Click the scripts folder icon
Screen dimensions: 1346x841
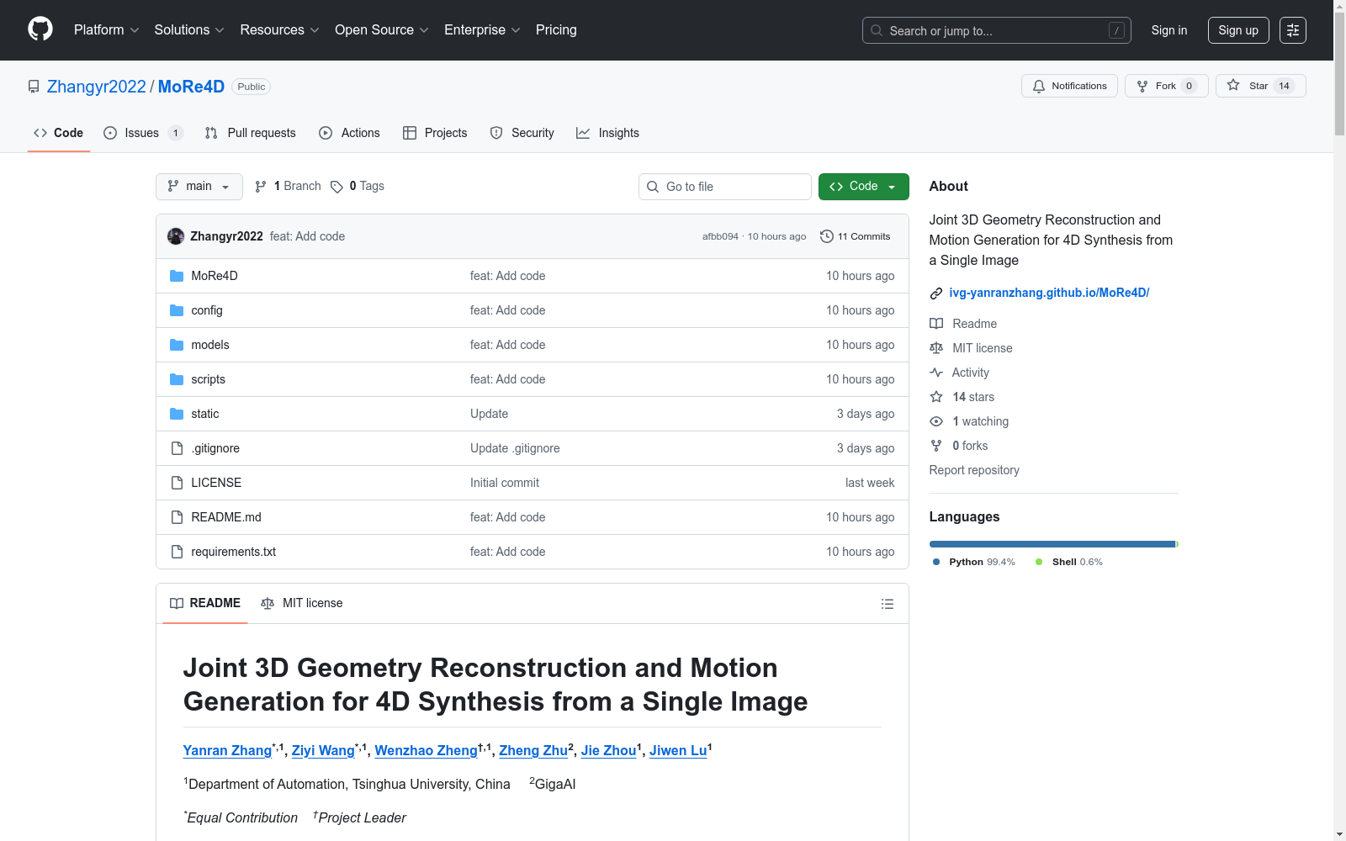coord(177,379)
